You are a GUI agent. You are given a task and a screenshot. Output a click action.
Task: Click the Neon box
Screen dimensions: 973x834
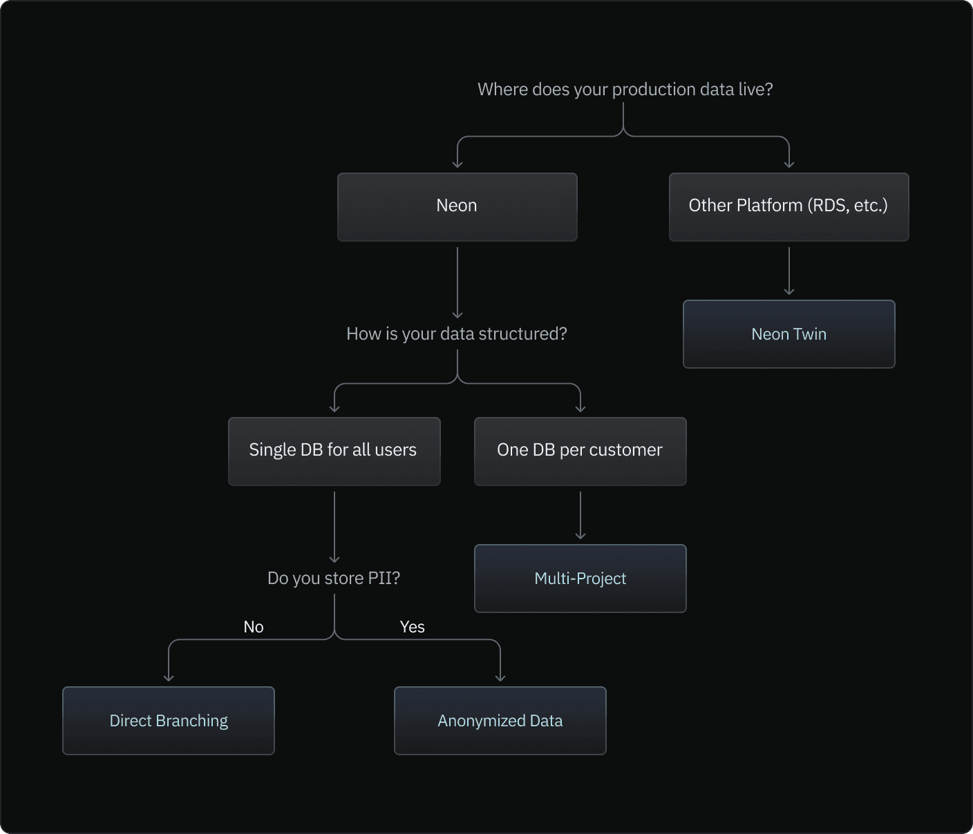click(x=457, y=206)
